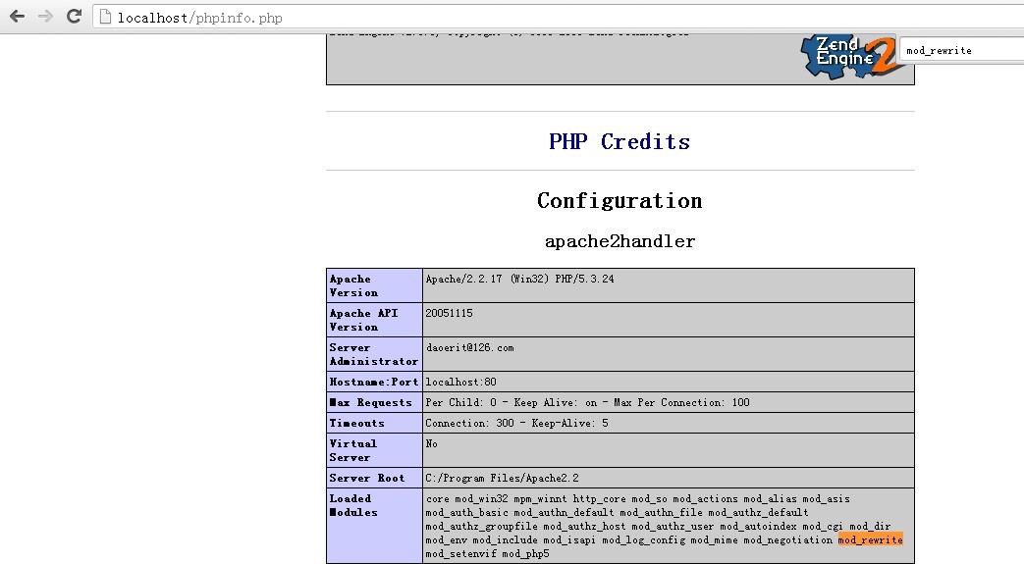Click the Apache Version label cell
This screenshot has width=1024, height=564.
374,285
